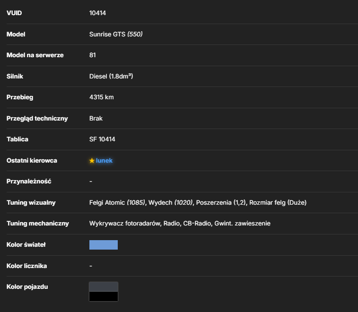
Task: Open the lunek driver profile link
Action: pyautogui.click(x=104, y=160)
